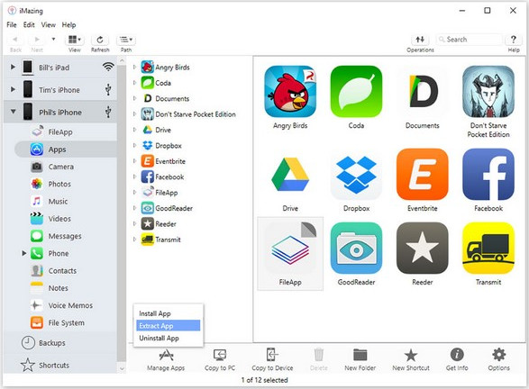
Task: Select the Transmit app icon in grid
Action: (488, 249)
